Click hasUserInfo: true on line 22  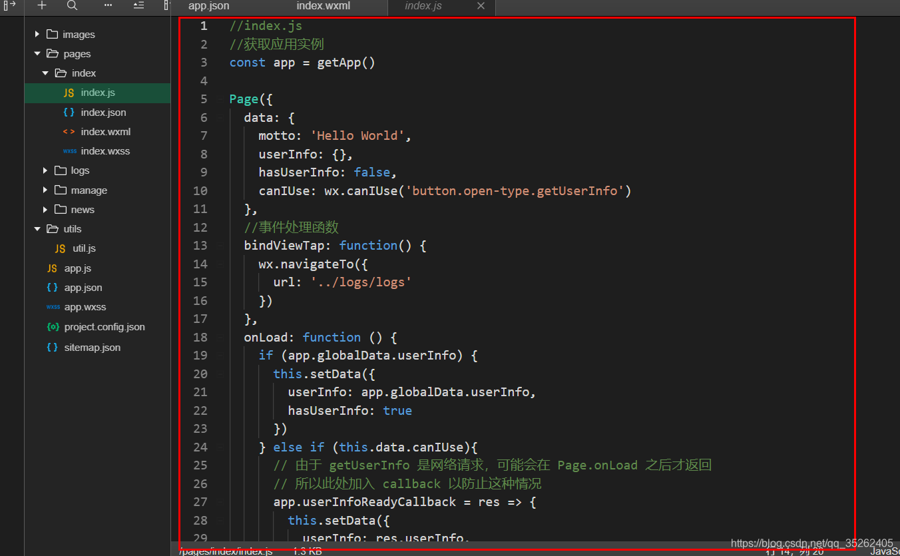coord(350,410)
